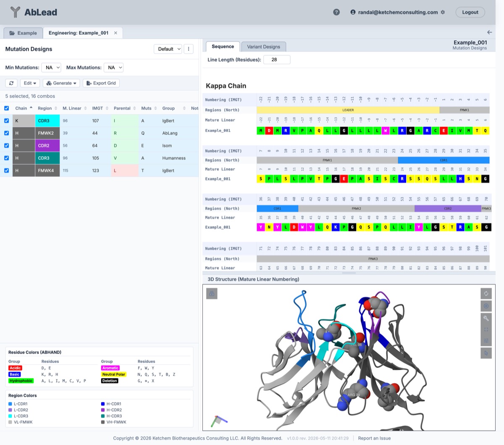The height and width of the screenshot is (445, 504).
Task: Open the Min Mutations dropdown
Action: [51, 68]
